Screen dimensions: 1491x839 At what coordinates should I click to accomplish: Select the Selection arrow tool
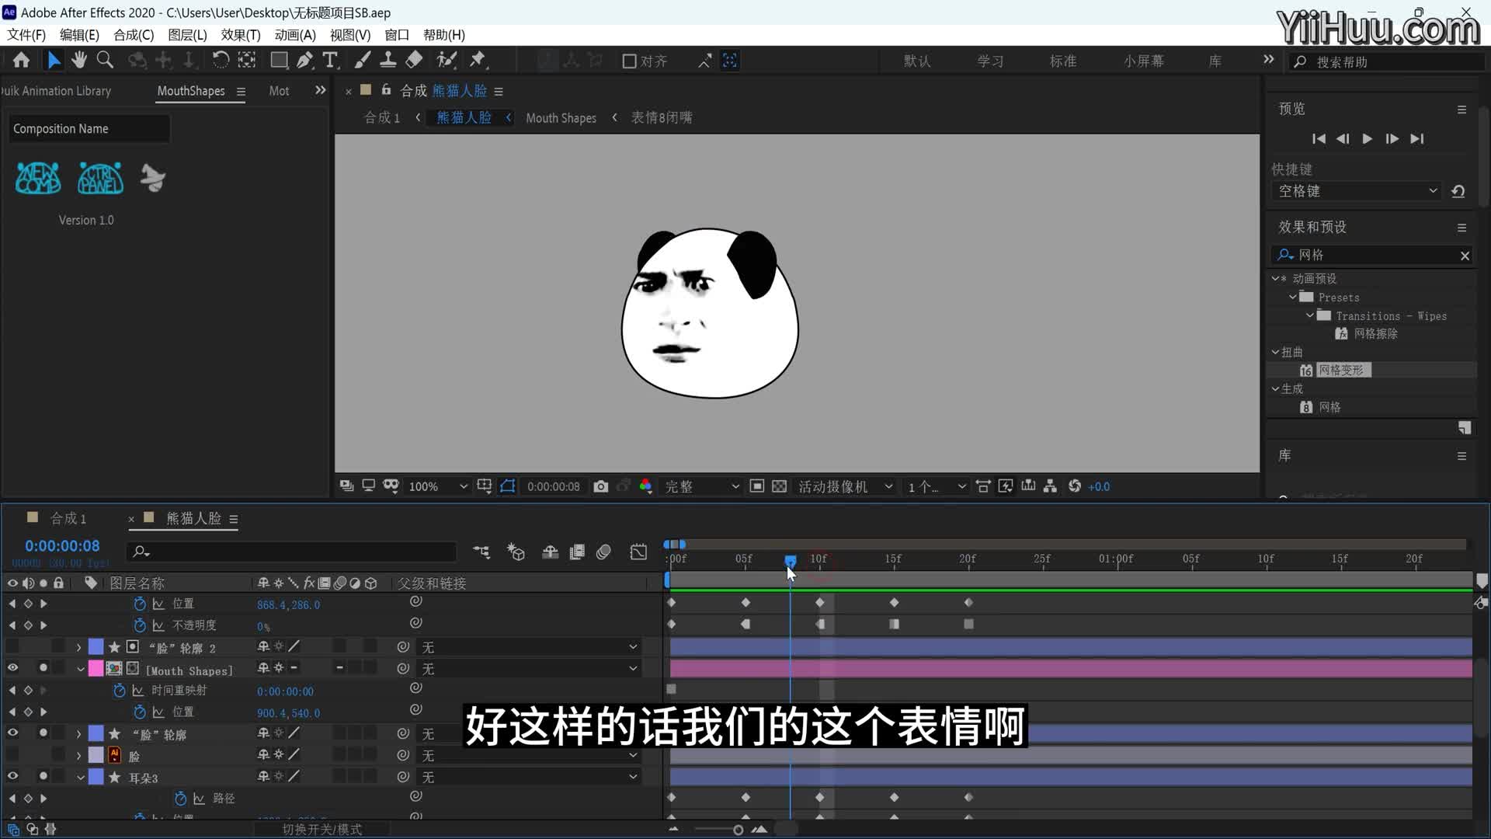click(x=54, y=60)
